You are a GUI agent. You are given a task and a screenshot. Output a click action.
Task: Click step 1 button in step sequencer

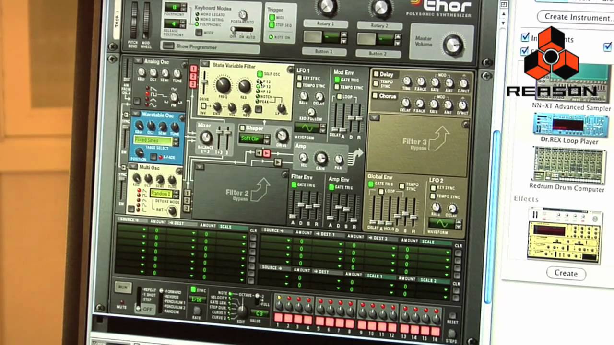278,318
